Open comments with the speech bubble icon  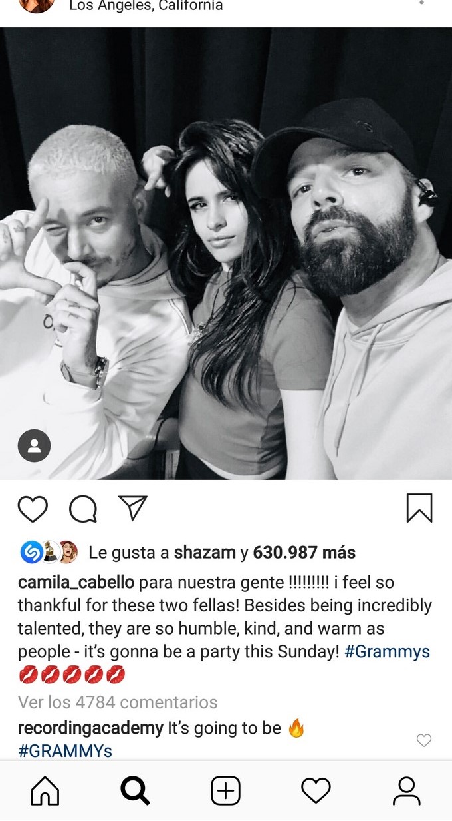point(83,509)
